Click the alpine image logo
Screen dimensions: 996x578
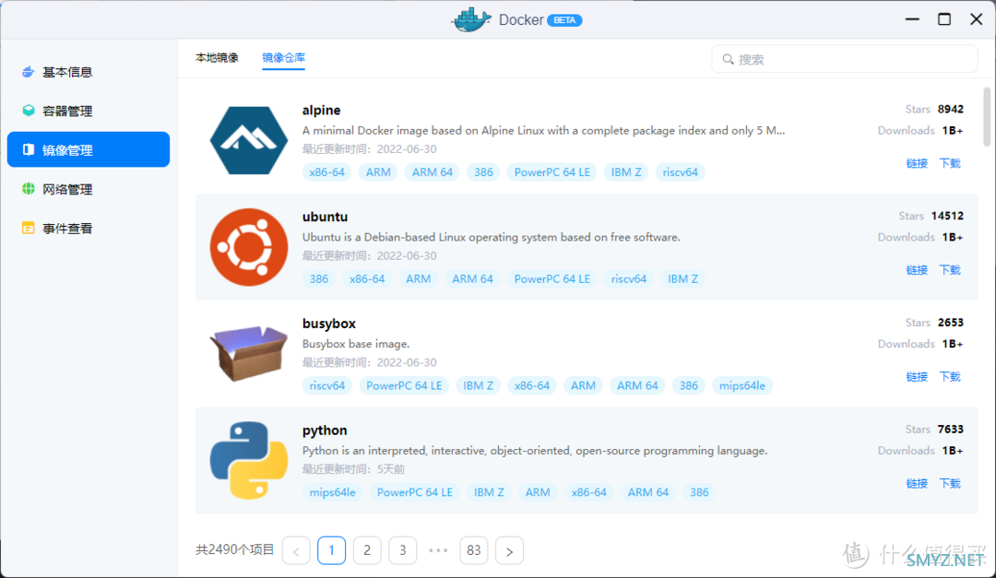pyautogui.click(x=249, y=140)
